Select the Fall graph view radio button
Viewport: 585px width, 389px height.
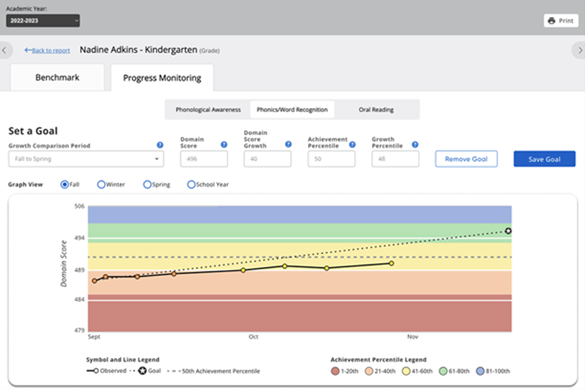pyautogui.click(x=64, y=185)
